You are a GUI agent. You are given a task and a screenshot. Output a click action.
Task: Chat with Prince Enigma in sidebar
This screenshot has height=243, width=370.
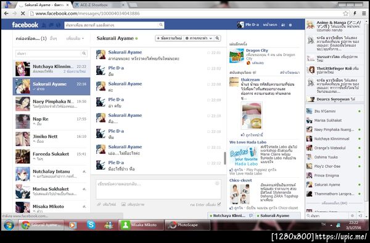click(334, 175)
